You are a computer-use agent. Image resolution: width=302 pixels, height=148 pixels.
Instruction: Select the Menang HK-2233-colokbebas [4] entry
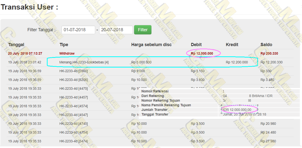[84, 62]
